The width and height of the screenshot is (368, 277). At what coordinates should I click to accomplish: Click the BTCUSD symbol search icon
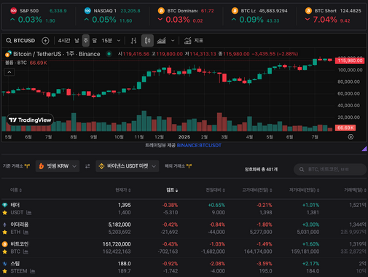point(9,41)
